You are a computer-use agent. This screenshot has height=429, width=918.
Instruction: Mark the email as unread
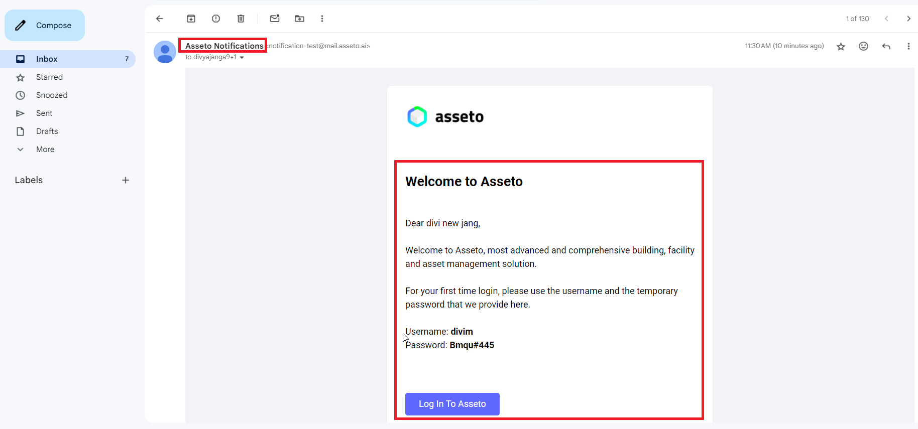point(275,19)
